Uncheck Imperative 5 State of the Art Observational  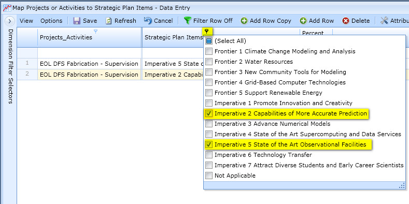(209, 144)
